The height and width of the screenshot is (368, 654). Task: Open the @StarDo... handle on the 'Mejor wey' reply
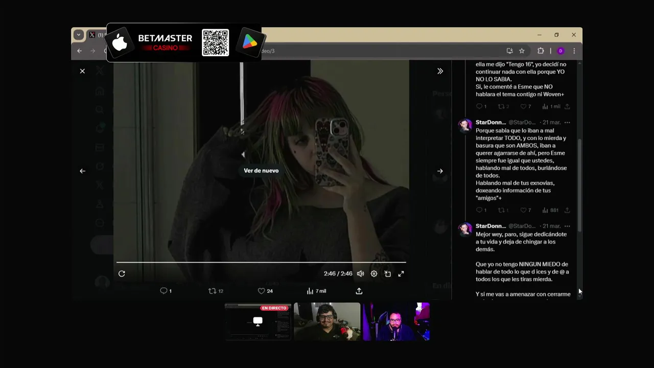coord(522,226)
